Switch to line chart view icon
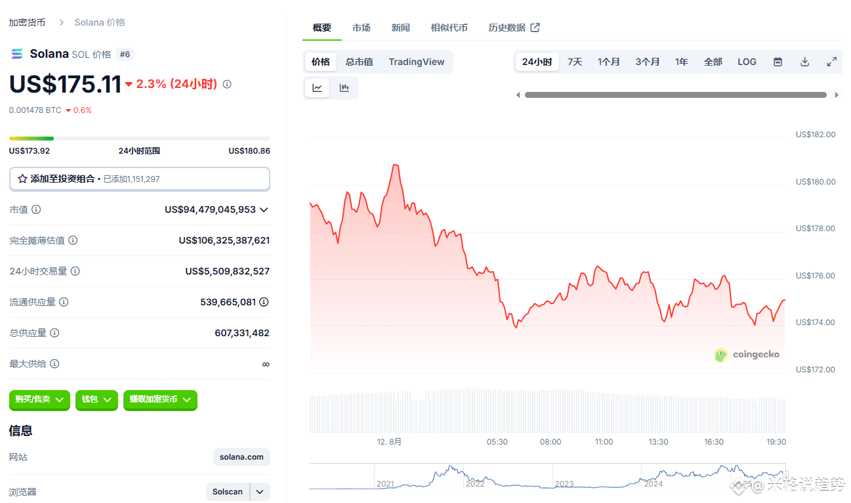851x503 pixels. click(x=318, y=88)
